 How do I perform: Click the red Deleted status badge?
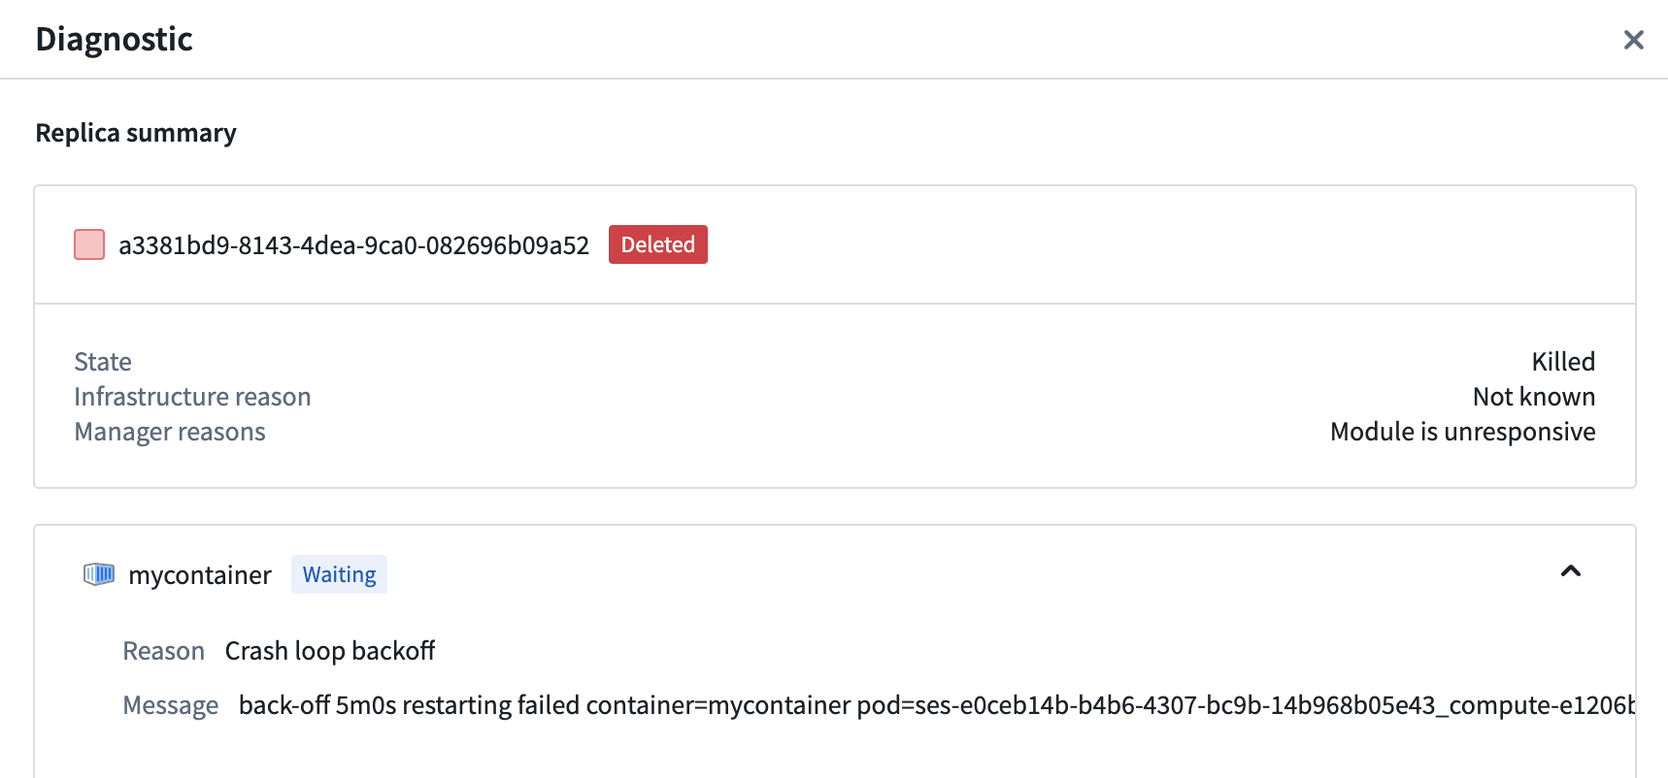(657, 244)
